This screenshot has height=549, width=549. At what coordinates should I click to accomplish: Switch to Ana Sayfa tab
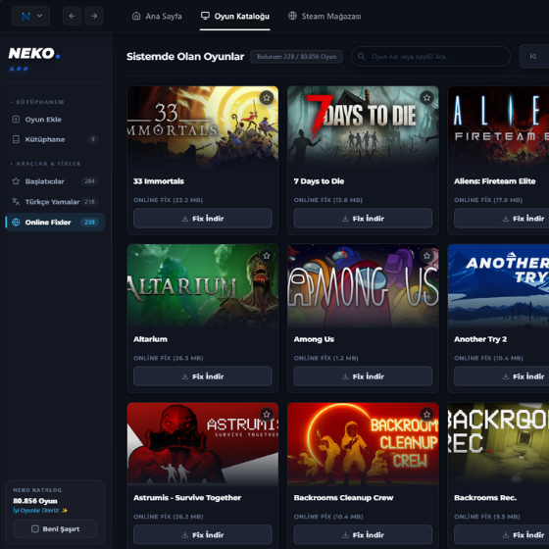pos(157,16)
